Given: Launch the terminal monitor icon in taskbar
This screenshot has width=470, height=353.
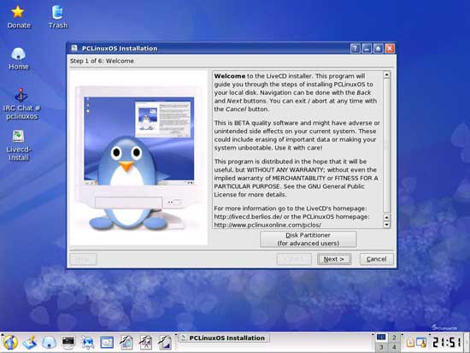Looking at the screenshot, I should [68, 342].
